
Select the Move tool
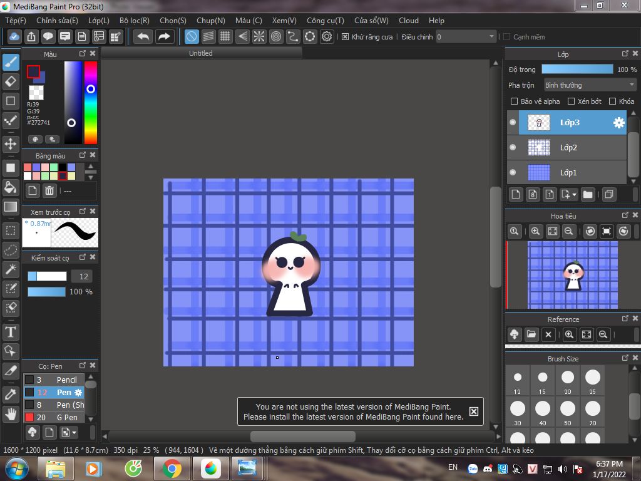click(11, 144)
